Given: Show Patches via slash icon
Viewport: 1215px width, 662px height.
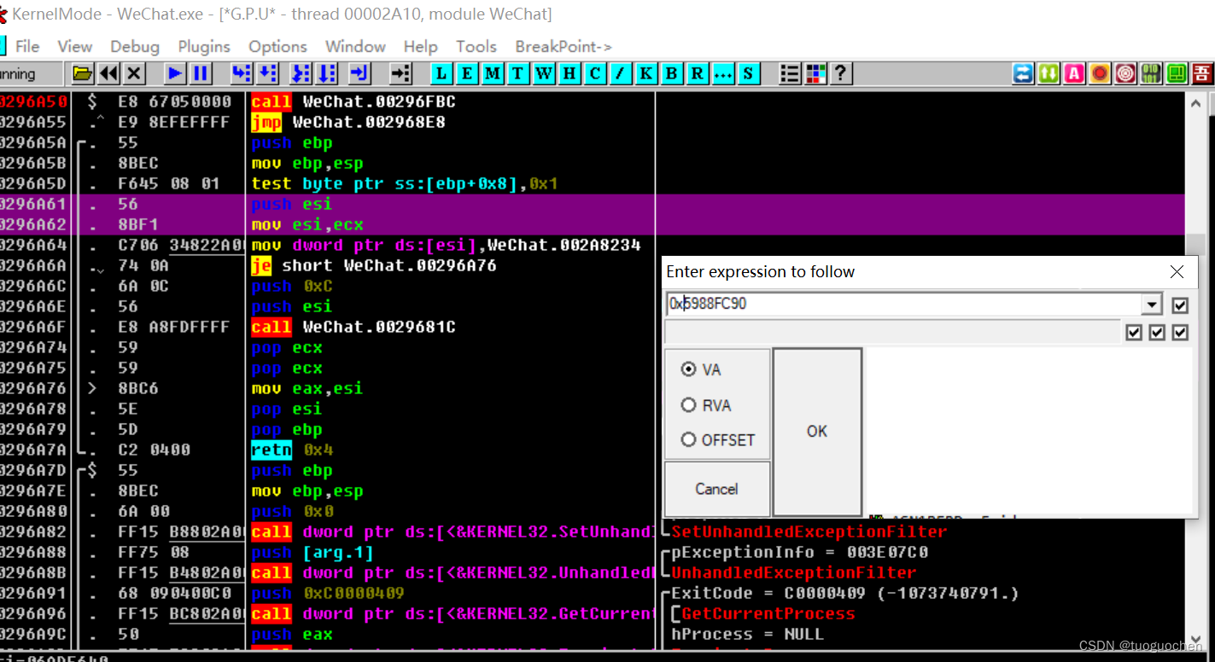Looking at the screenshot, I should (621, 73).
